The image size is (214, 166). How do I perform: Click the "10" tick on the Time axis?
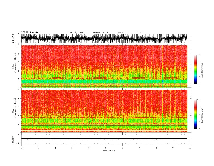190,148
